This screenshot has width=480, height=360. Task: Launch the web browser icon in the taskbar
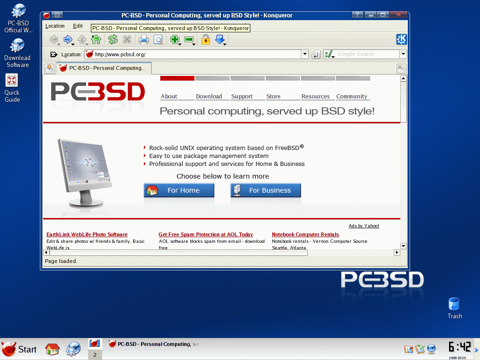(x=73, y=349)
